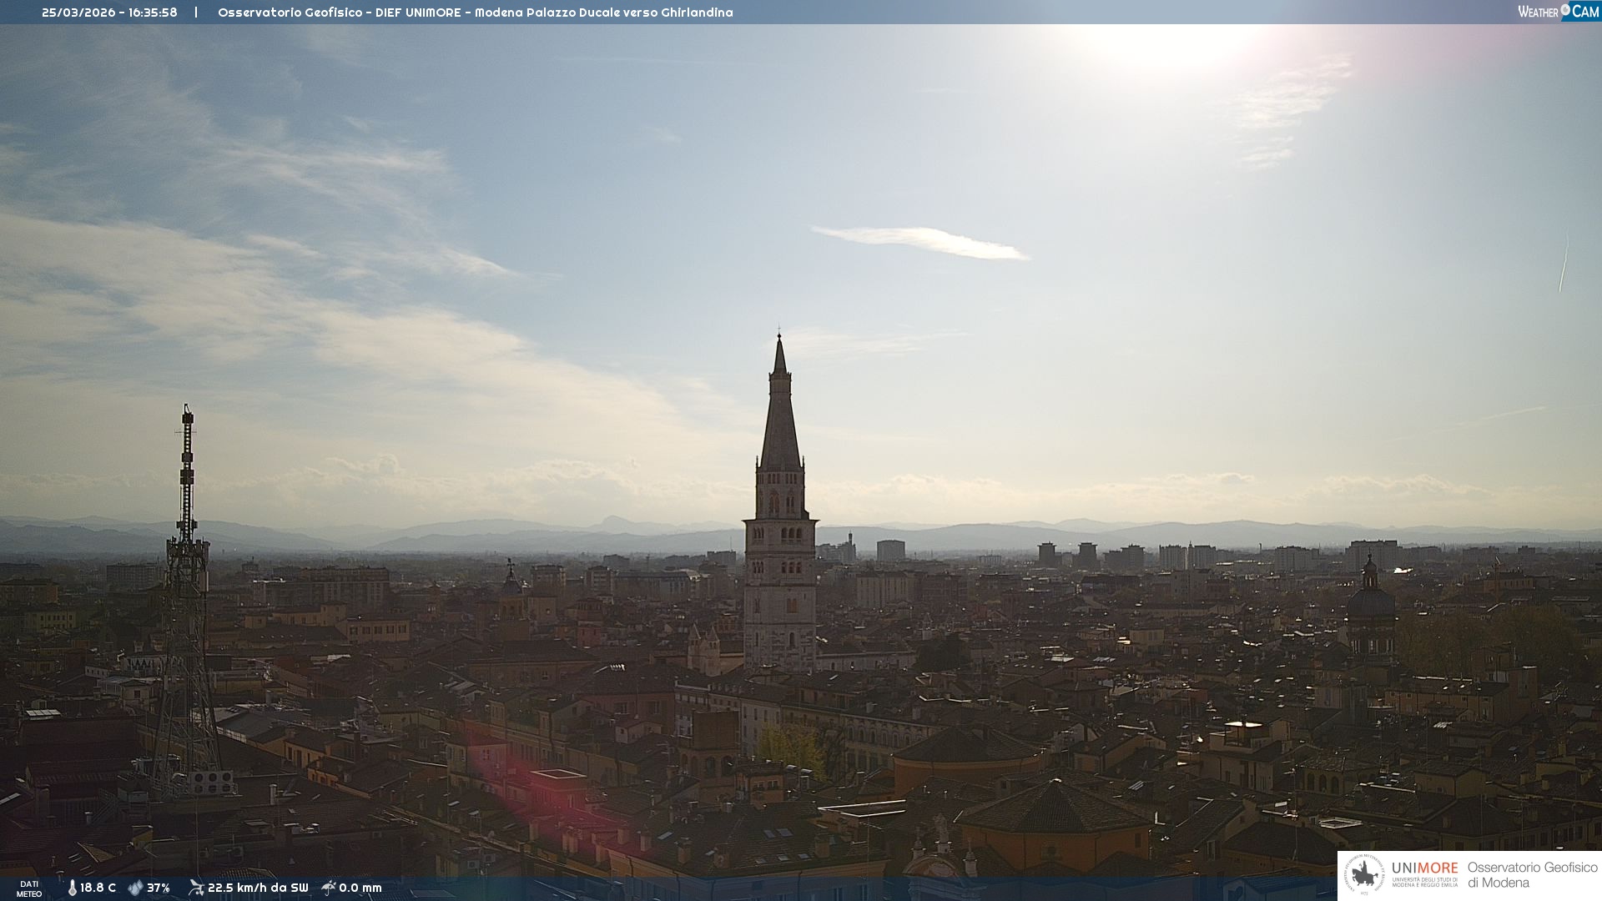
Task: Click the Ghirlandina tower spire
Action: pos(780,417)
